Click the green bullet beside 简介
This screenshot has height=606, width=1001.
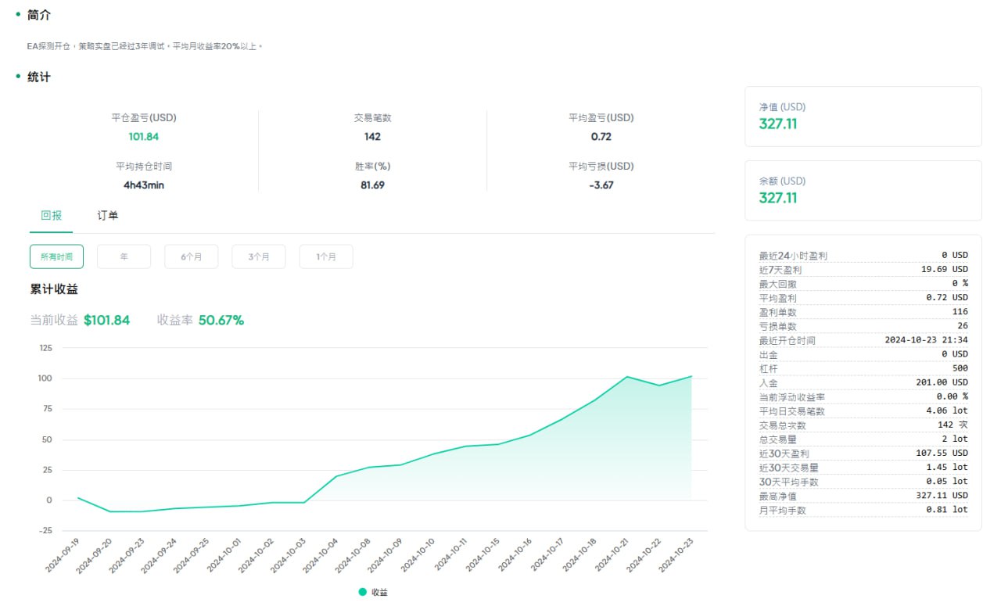coord(18,14)
